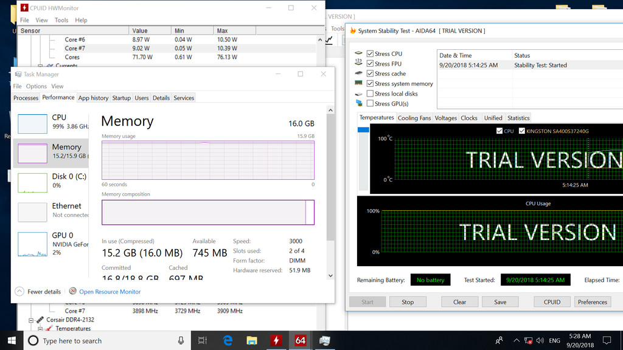This screenshot has width=623, height=350.
Task: Open the Clocks tab
Action: [x=469, y=118]
